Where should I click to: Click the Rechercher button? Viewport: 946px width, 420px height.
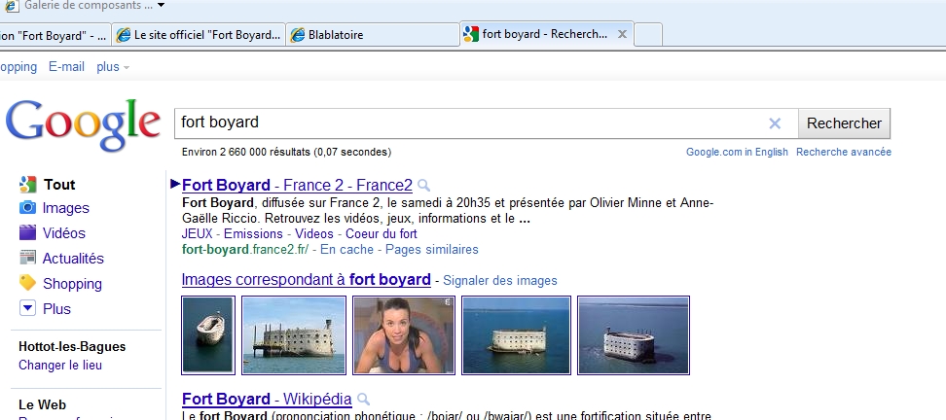pos(844,123)
